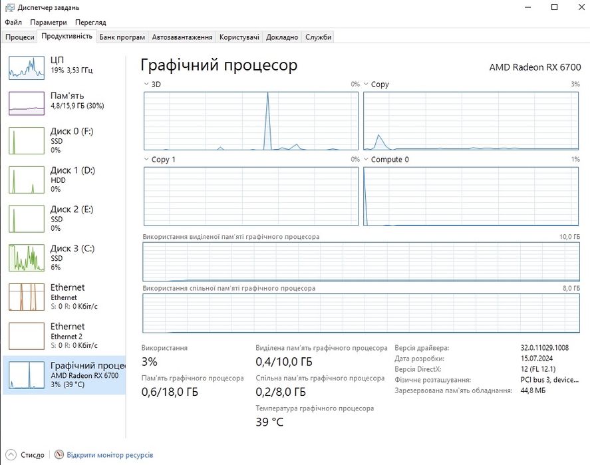
Task: Open Диск 2 (E:) SSD performance graph
Action: [x=27, y=218]
